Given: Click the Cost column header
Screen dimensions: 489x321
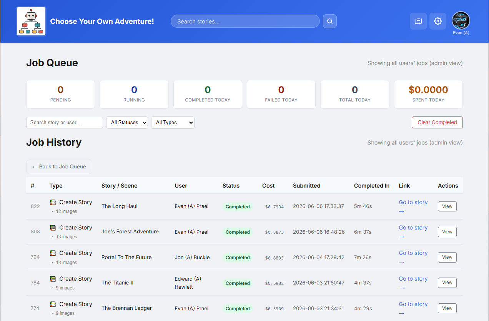Looking at the screenshot, I should pyautogui.click(x=268, y=186).
